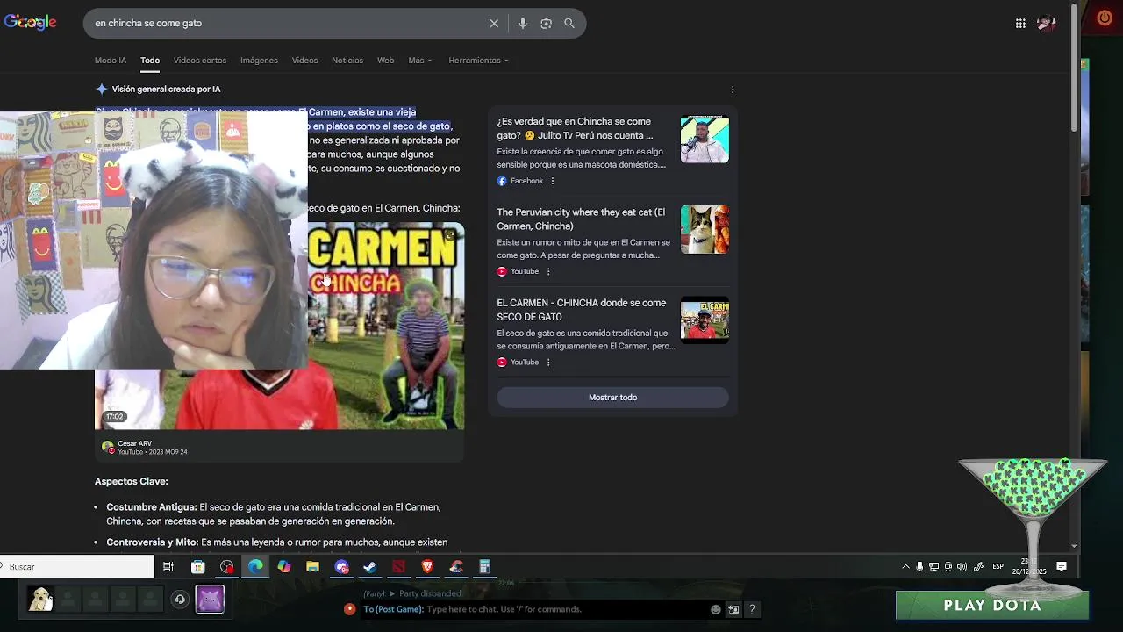Open options next to the Facebook source
This screenshot has height=632, width=1123.
point(552,181)
